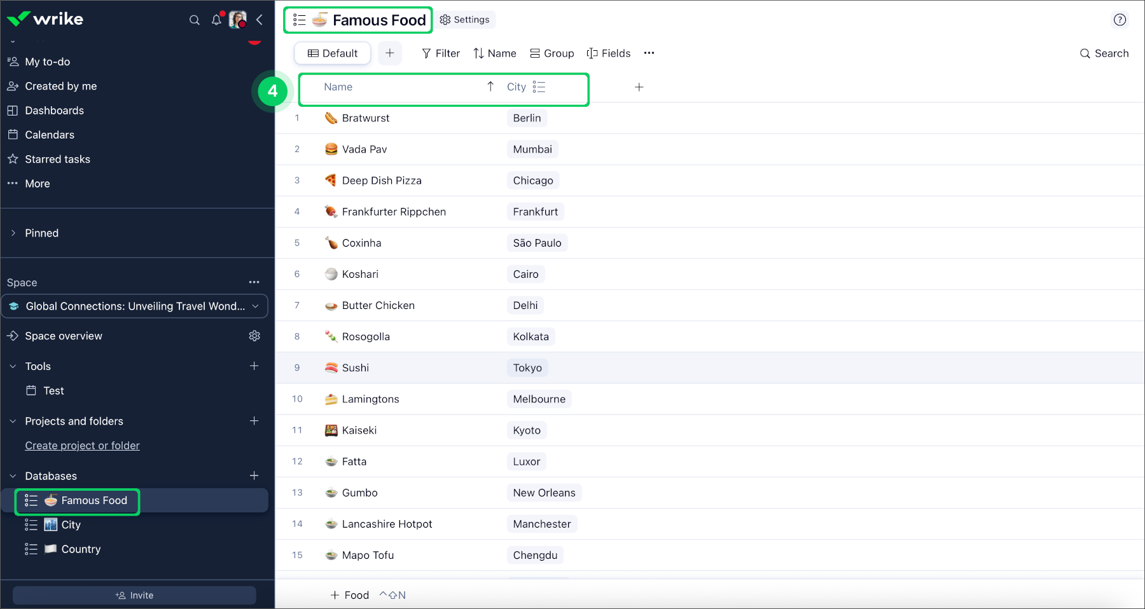Open the City database in the sidebar
1145x609 pixels.
[x=71, y=525]
